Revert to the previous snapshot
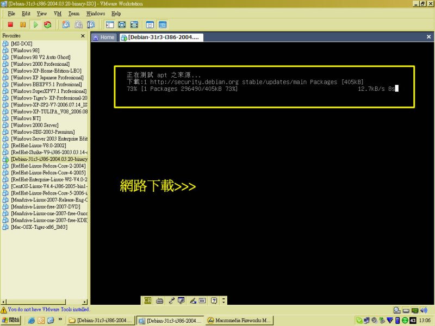 (78, 24)
